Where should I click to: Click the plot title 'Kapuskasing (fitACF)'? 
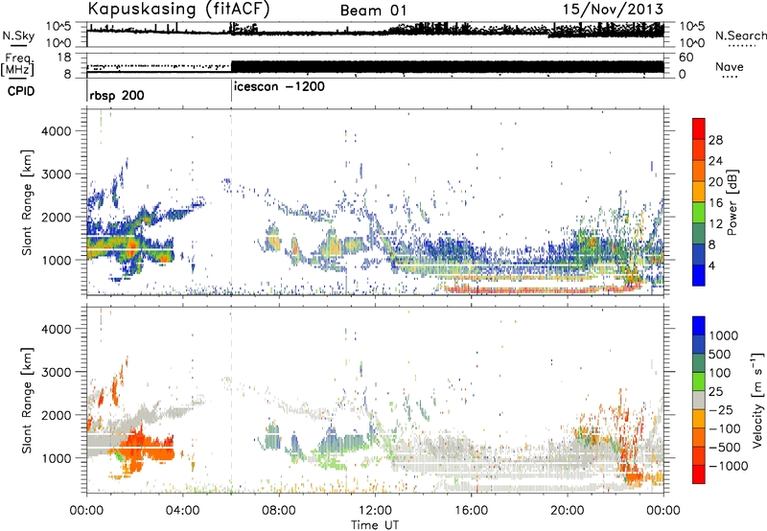click(x=178, y=10)
